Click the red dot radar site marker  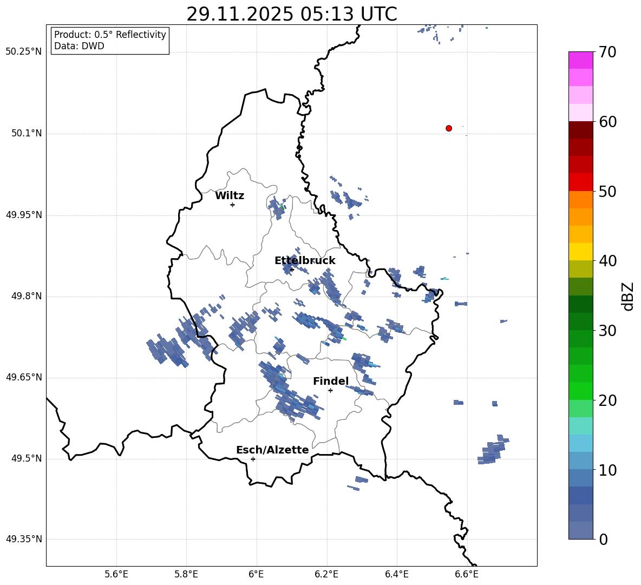point(449,128)
